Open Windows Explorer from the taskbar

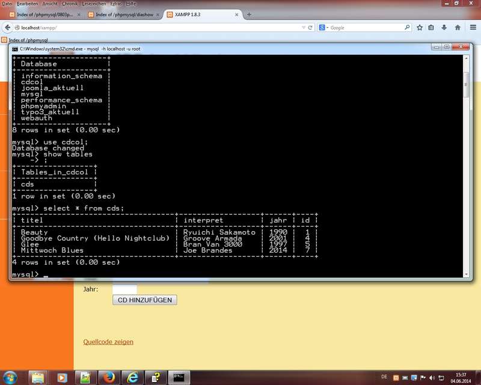38,377
